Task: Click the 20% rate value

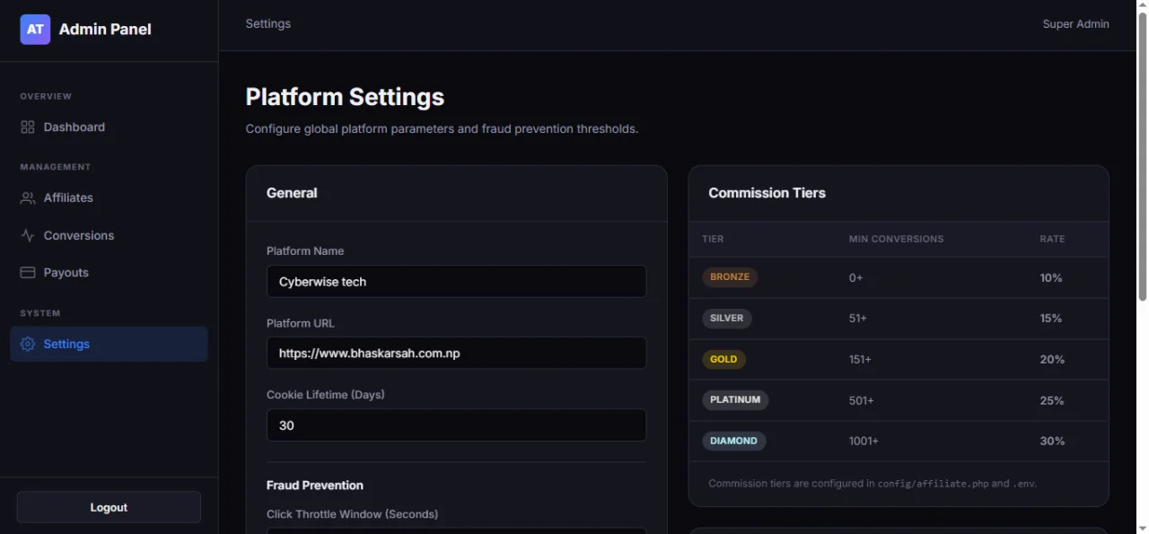Action: click(1052, 359)
